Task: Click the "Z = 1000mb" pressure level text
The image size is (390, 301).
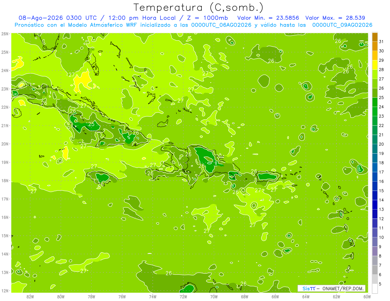Action: pyautogui.click(x=207, y=18)
